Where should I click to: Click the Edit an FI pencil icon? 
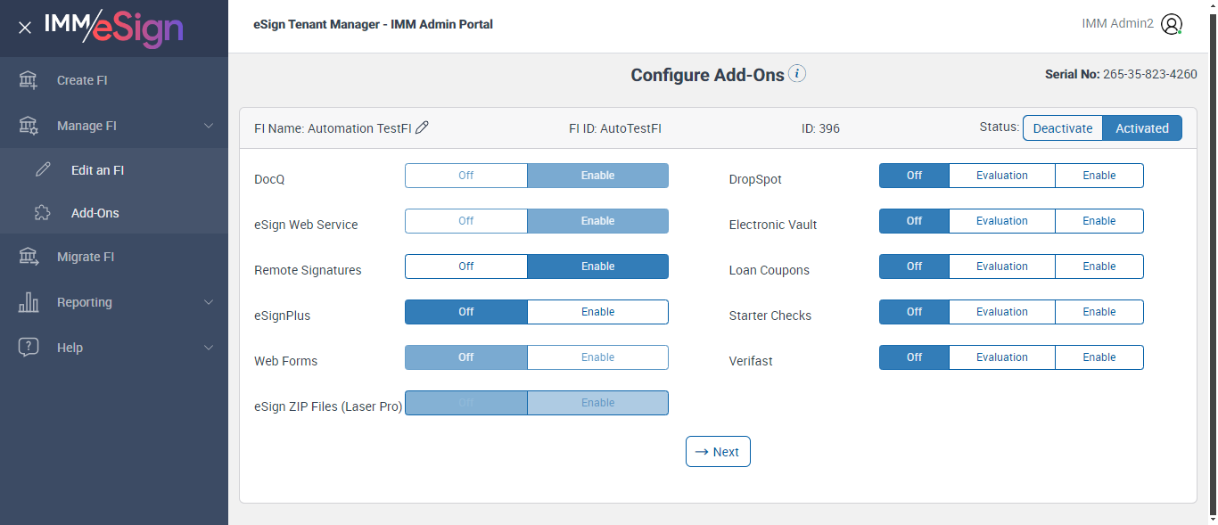pos(43,170)
